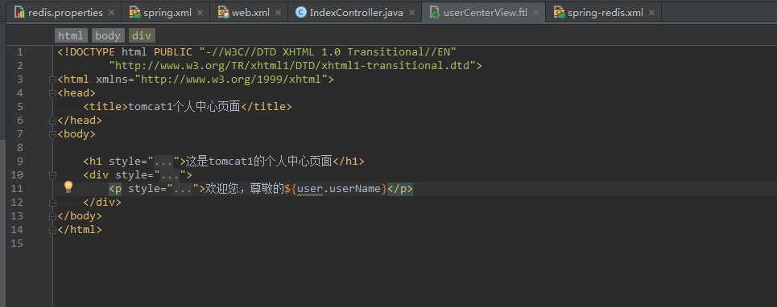Close the redis.properties tab
Image resolution: width=777 pixels, height=307 pixels.
pyautogui.click(x=111, y=13)
